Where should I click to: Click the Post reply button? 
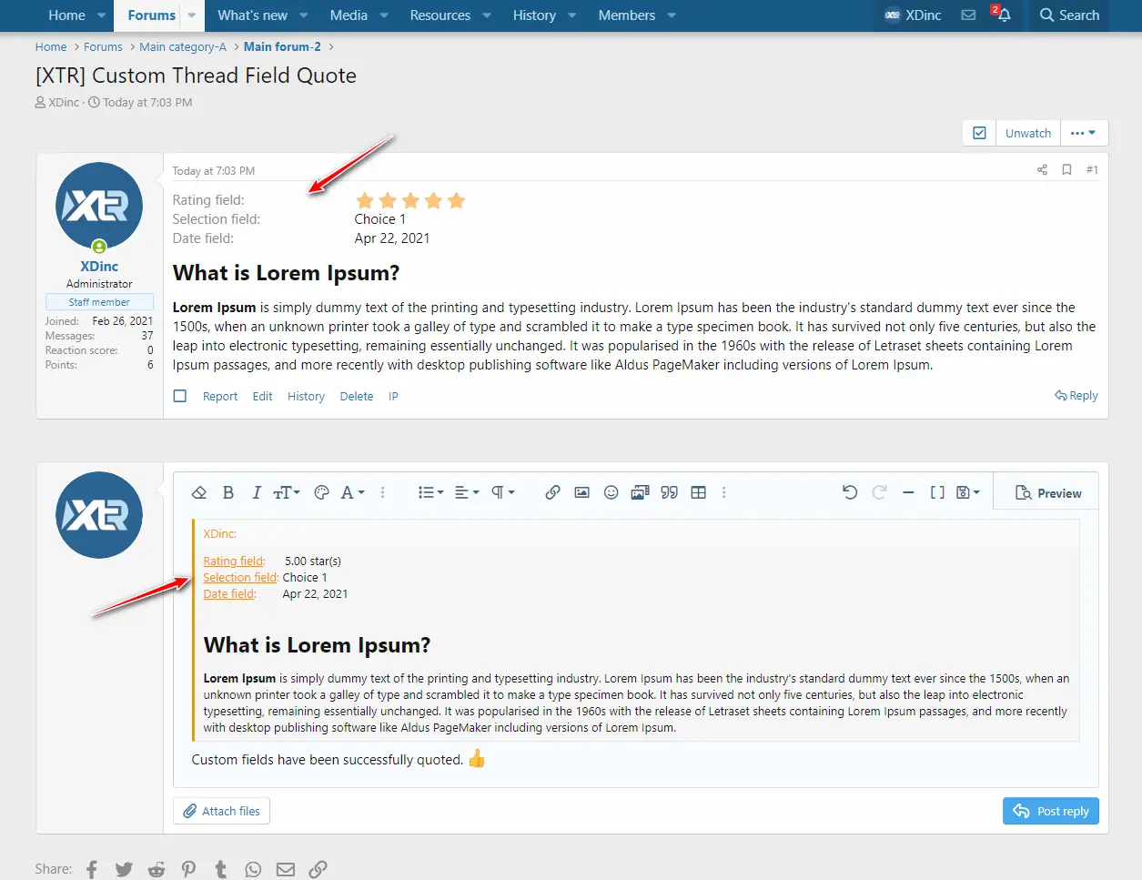click(1051, 811)
